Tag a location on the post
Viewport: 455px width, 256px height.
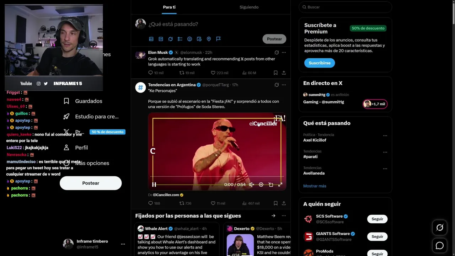[x=209, y=39]
